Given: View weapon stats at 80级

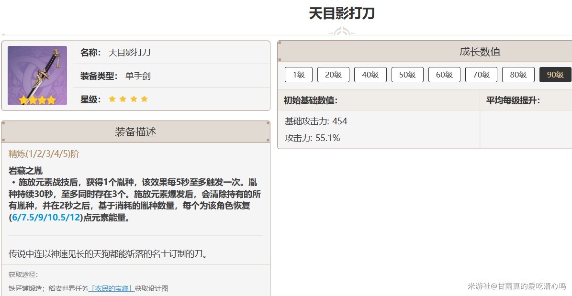Looking at the screenshot, I should (518, 75).
